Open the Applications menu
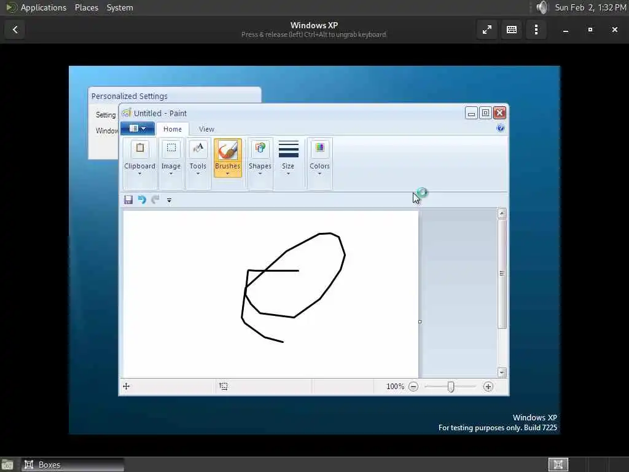Screen dimensions: 629x472 click(x=44, y=7)
